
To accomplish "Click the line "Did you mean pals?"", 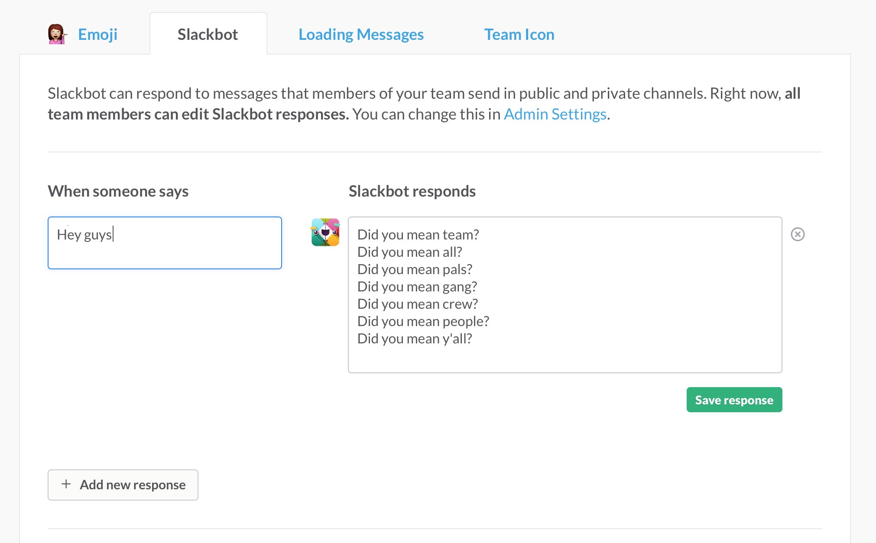I will (x=415, y=269).
